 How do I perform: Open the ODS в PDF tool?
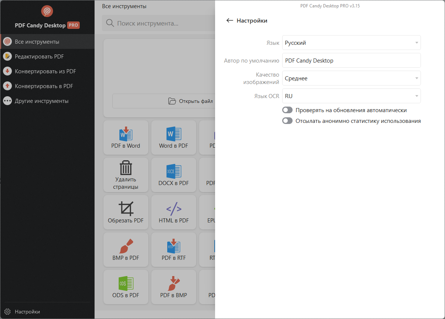tap(126, 287)
